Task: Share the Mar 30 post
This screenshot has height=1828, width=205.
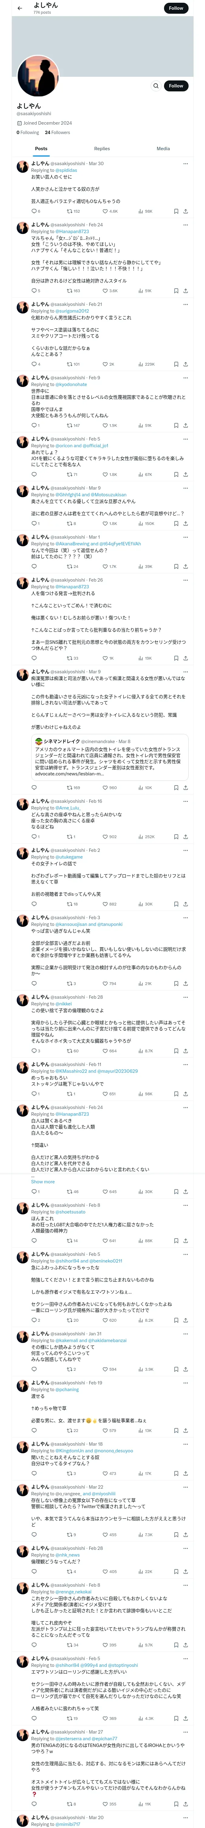Action: (x=185, y=211)
